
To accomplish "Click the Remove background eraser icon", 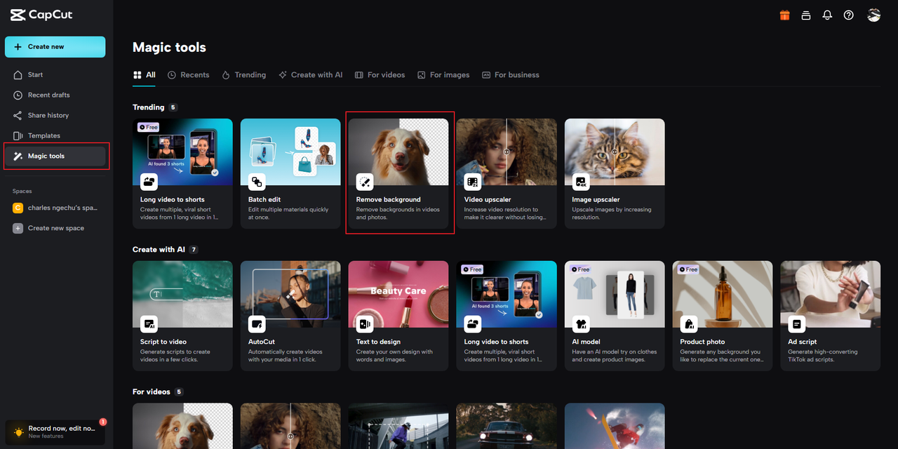I will [365, 182].
